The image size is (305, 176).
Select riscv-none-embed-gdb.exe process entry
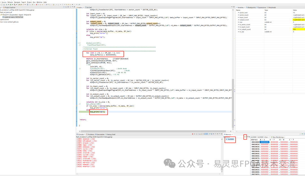(x=9, y=22)
